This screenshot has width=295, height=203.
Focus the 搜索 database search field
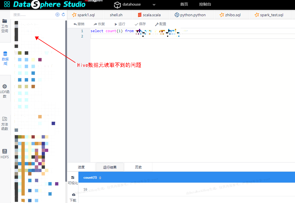(33, 15)
